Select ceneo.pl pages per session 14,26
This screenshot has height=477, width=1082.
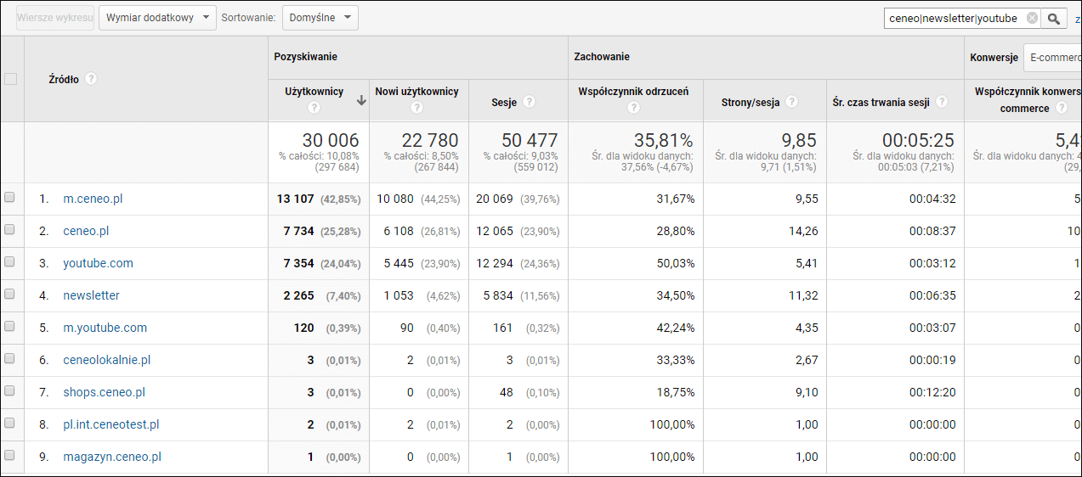pyautogui.click(x=803, y=231)
